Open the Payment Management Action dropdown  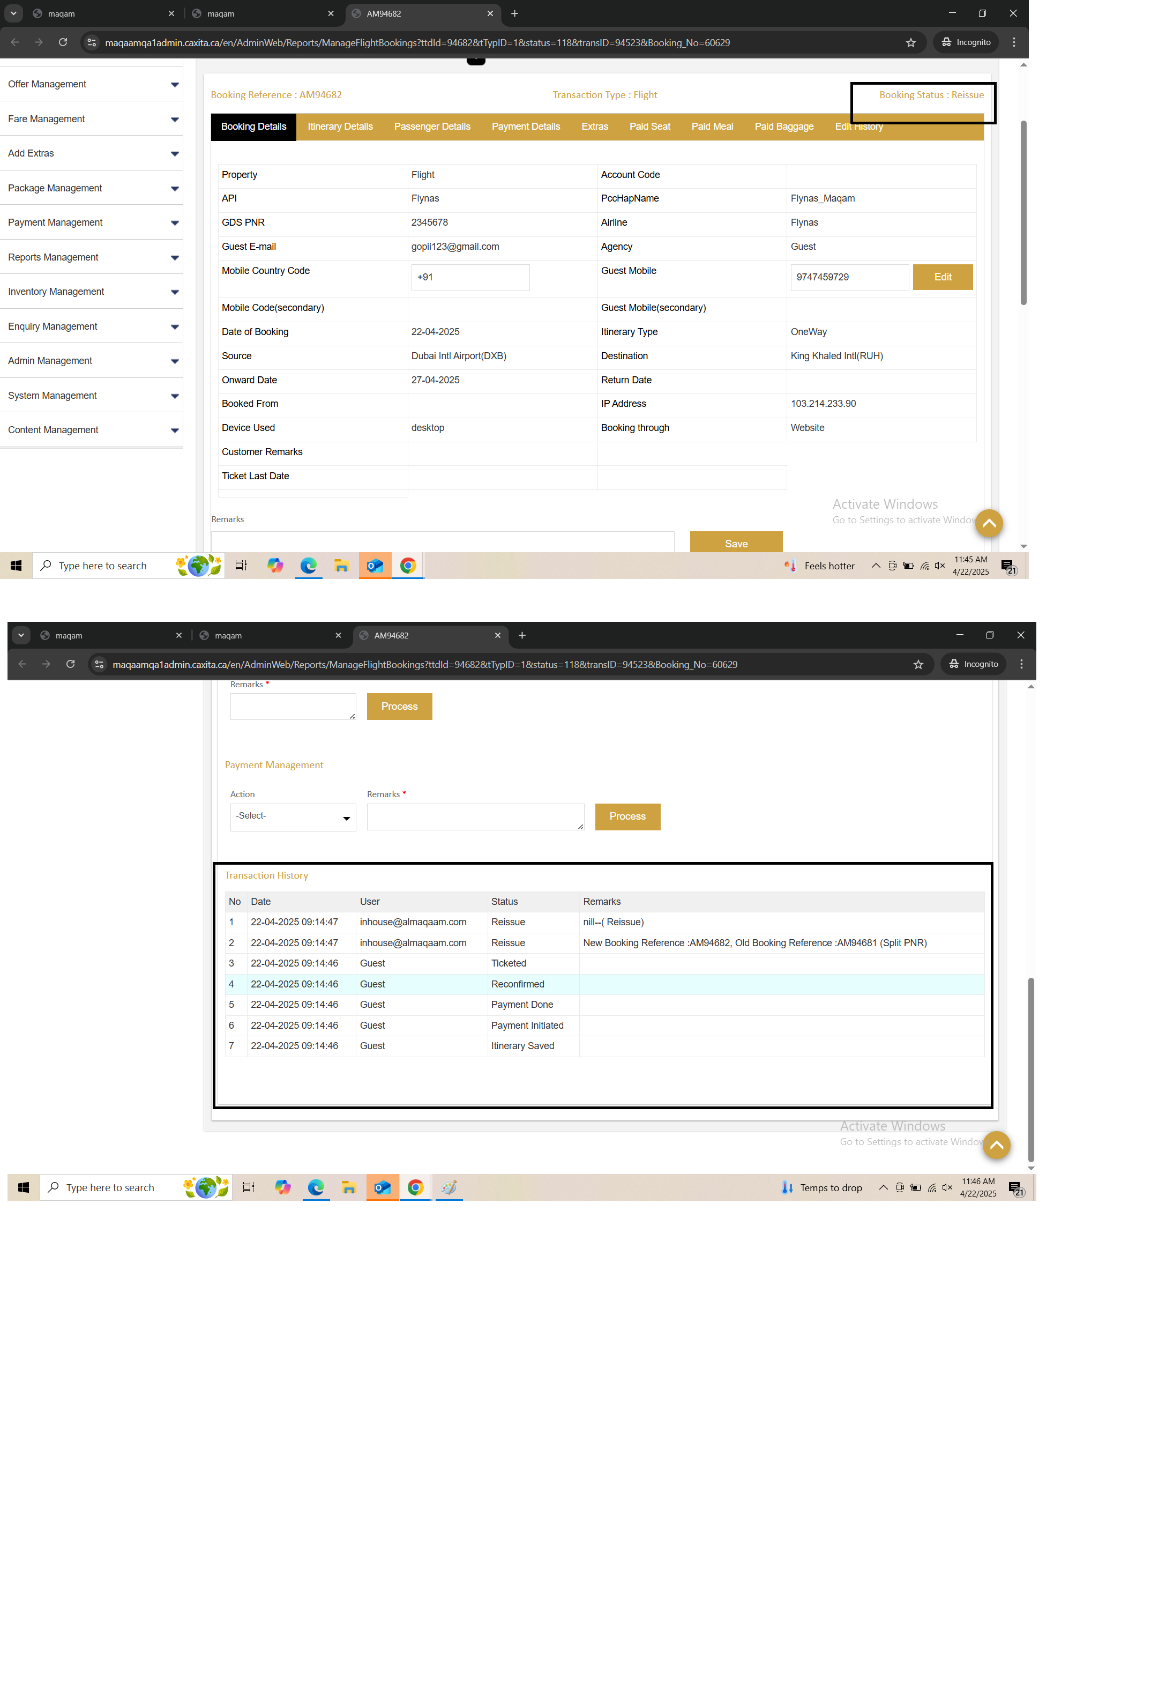coord(293,816)
